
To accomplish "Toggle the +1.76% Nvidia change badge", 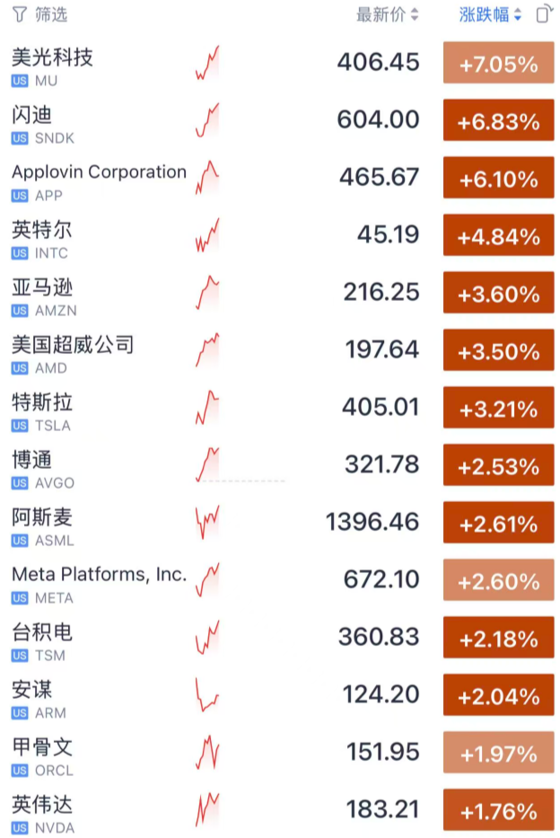I will [498, 811].
